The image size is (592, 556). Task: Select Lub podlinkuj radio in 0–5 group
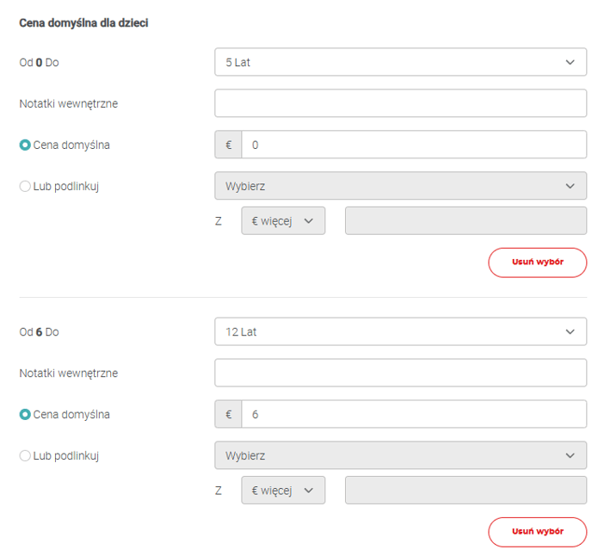pyautogui.click(x=25, y=186)
